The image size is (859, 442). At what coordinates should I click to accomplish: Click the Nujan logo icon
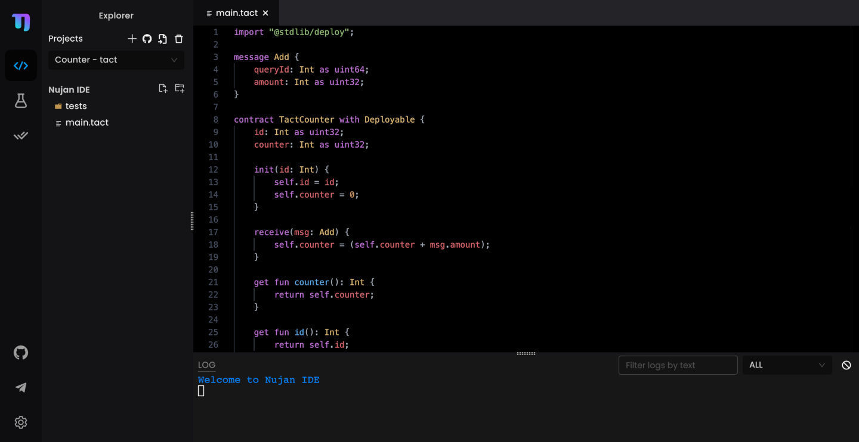coord(21,22)
